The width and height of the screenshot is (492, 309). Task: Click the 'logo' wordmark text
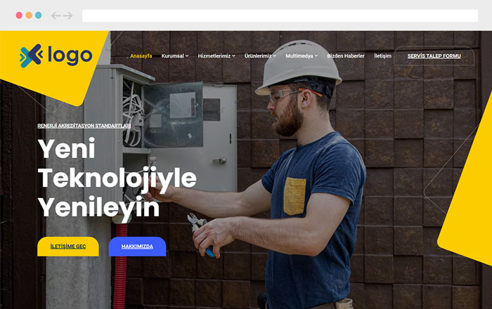[x=70, y=55]
